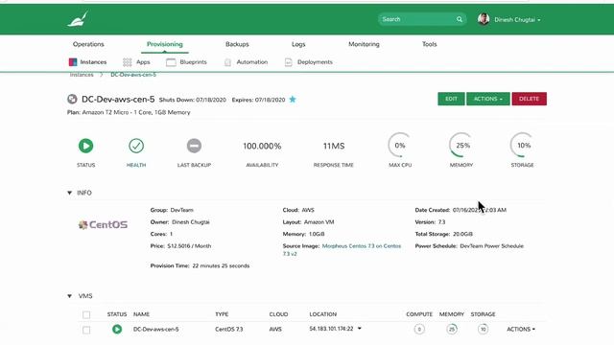
Task: Click the EDIT button
Action: [451, 99]
